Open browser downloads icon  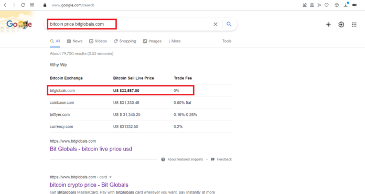click(x=346, y=5)
